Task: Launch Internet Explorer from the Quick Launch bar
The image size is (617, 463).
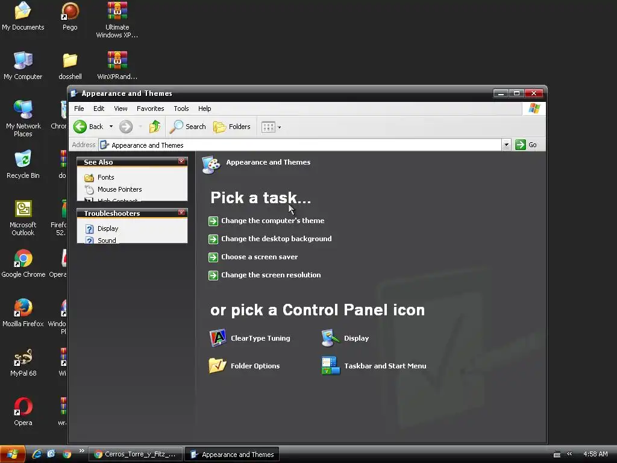Action: [x=37, y=454]
